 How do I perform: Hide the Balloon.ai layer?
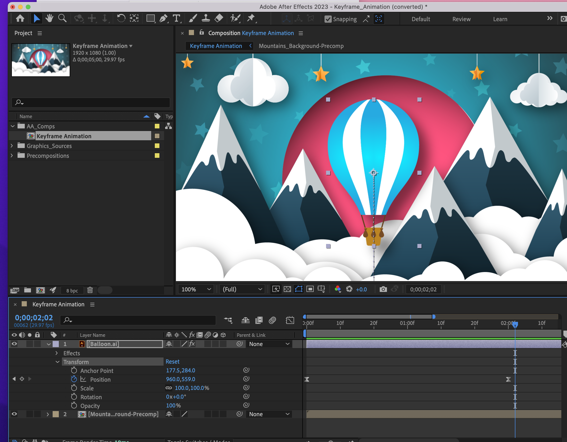[14, 344]
